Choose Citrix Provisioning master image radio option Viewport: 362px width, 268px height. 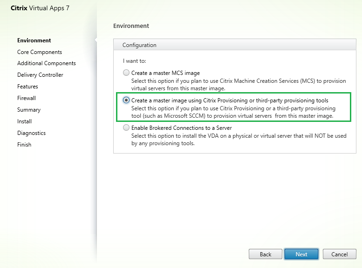[x=126, y=100]
